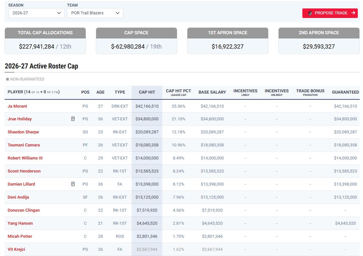Open Shaedon Sharpe's player link

pos(23,132)
